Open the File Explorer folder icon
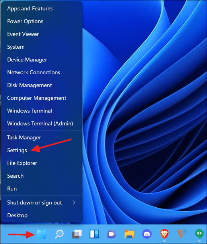This screenshot has height=244, width=207. point(129,234)
